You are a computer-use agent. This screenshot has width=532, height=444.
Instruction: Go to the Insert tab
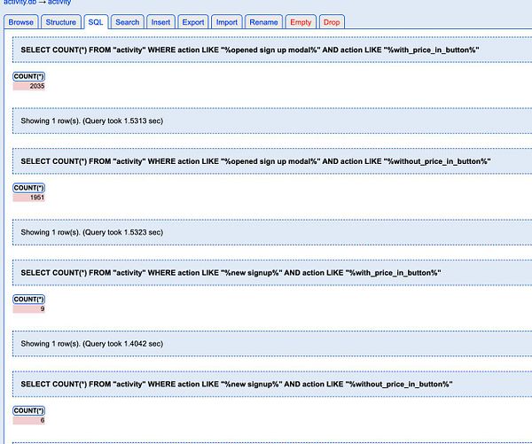[160, 22]
